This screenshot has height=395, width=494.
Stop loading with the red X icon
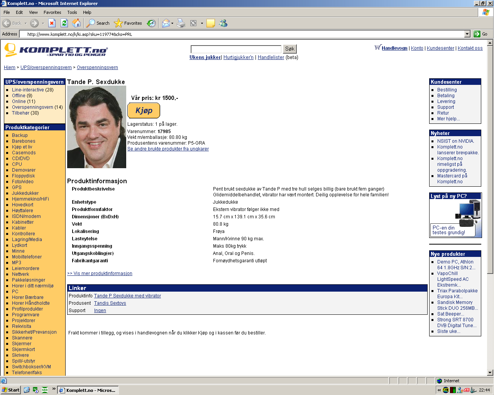52,23
